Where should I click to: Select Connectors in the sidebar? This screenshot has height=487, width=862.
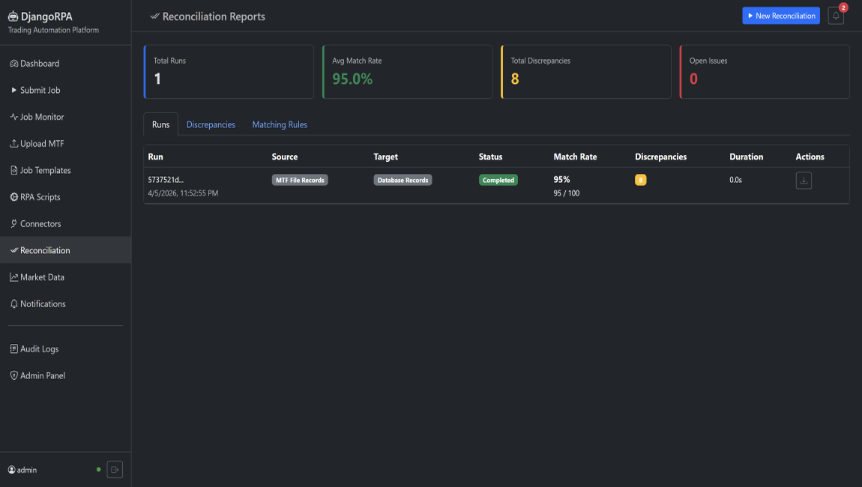(40, 224)
